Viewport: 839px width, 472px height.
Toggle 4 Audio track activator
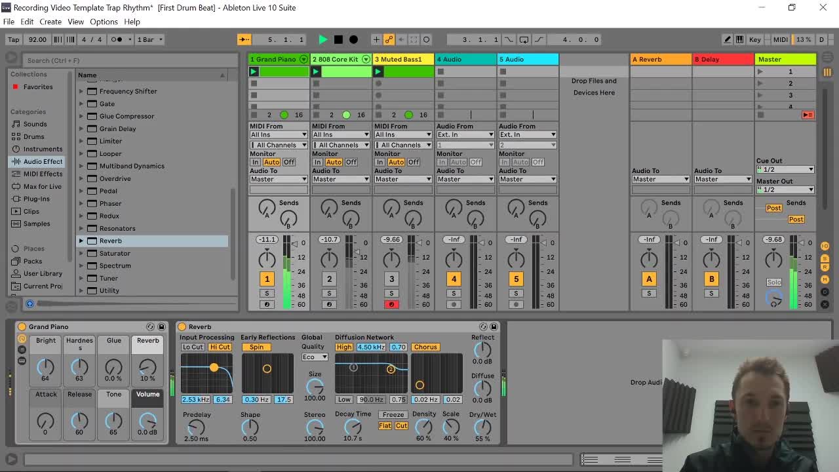coord(454,279)
